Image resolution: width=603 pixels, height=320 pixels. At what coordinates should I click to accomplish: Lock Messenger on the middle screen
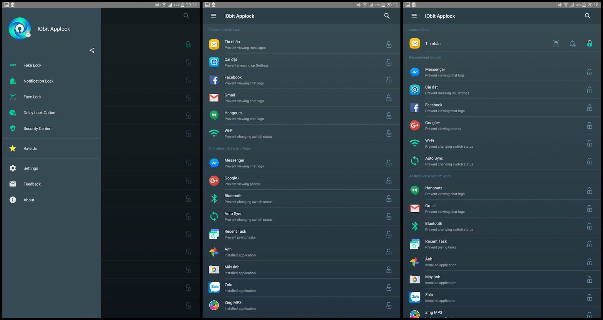pos(389,163)
